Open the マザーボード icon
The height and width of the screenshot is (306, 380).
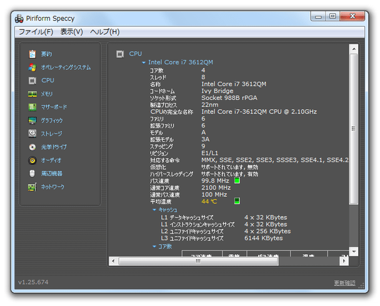coord(32,107)
